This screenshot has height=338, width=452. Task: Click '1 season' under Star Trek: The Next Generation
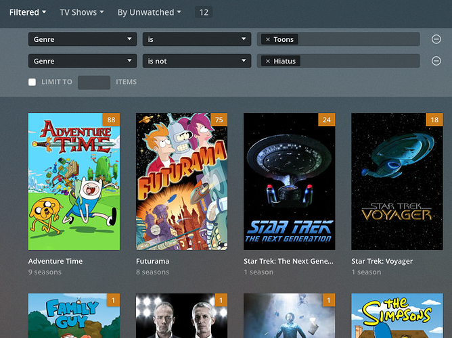coord(258,272)
